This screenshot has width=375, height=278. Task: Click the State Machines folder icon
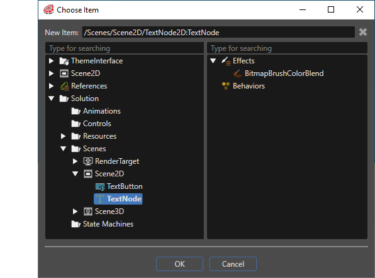coord(76,224)
